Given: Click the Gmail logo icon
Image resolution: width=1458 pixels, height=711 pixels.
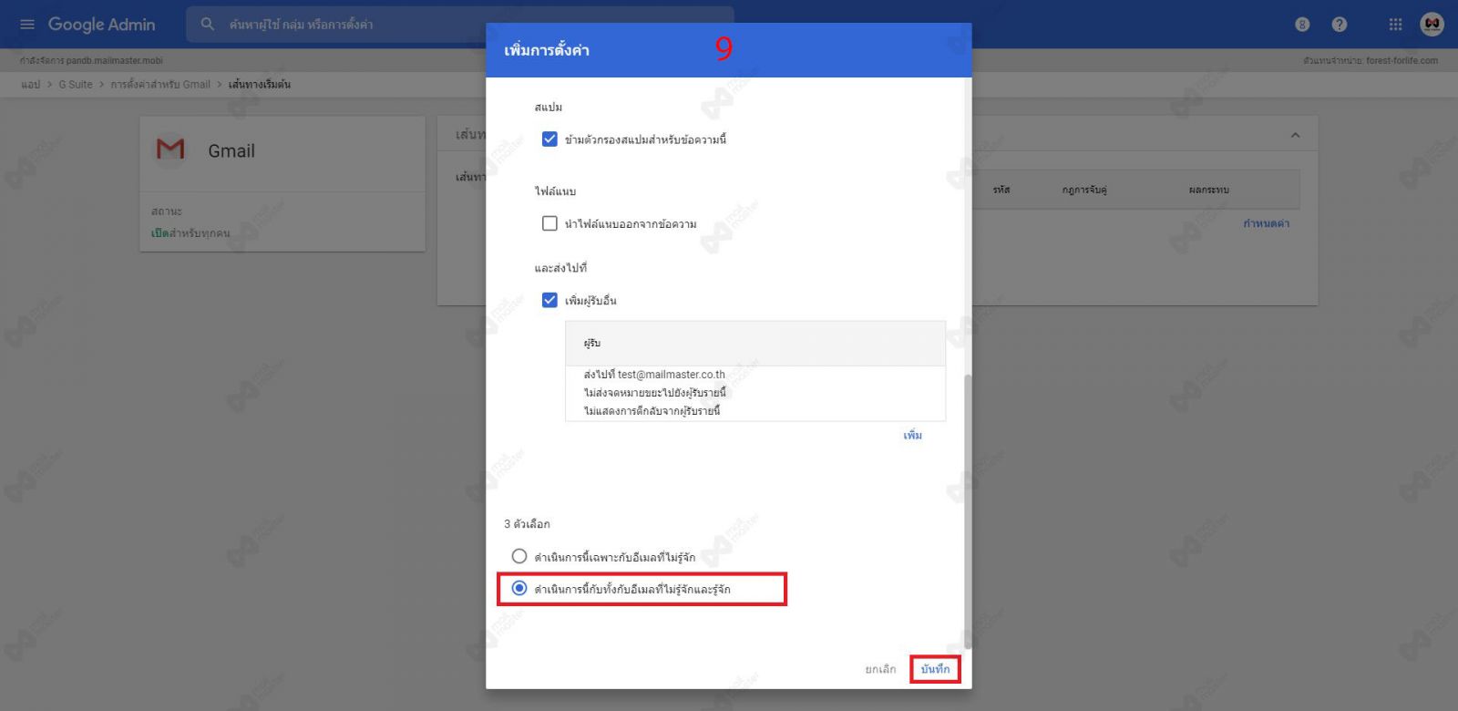Looking at the screenshot, I should [170, 149].
